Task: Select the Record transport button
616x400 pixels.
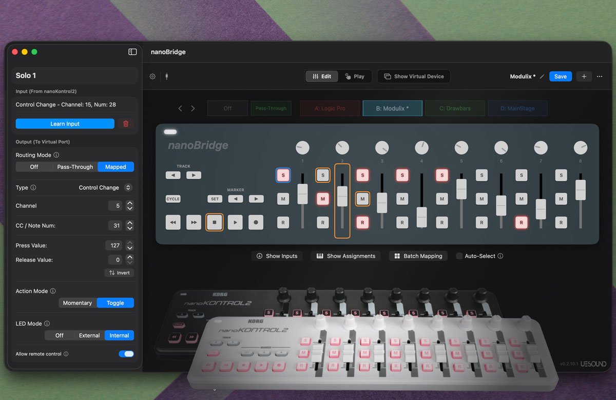Action: coord(256,222)
